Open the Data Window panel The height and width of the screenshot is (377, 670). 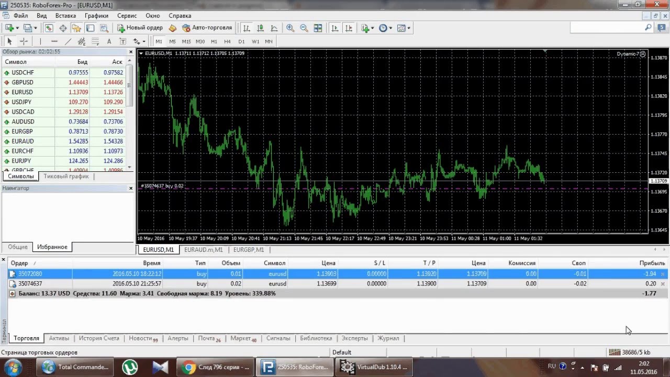tap(63, 28)
